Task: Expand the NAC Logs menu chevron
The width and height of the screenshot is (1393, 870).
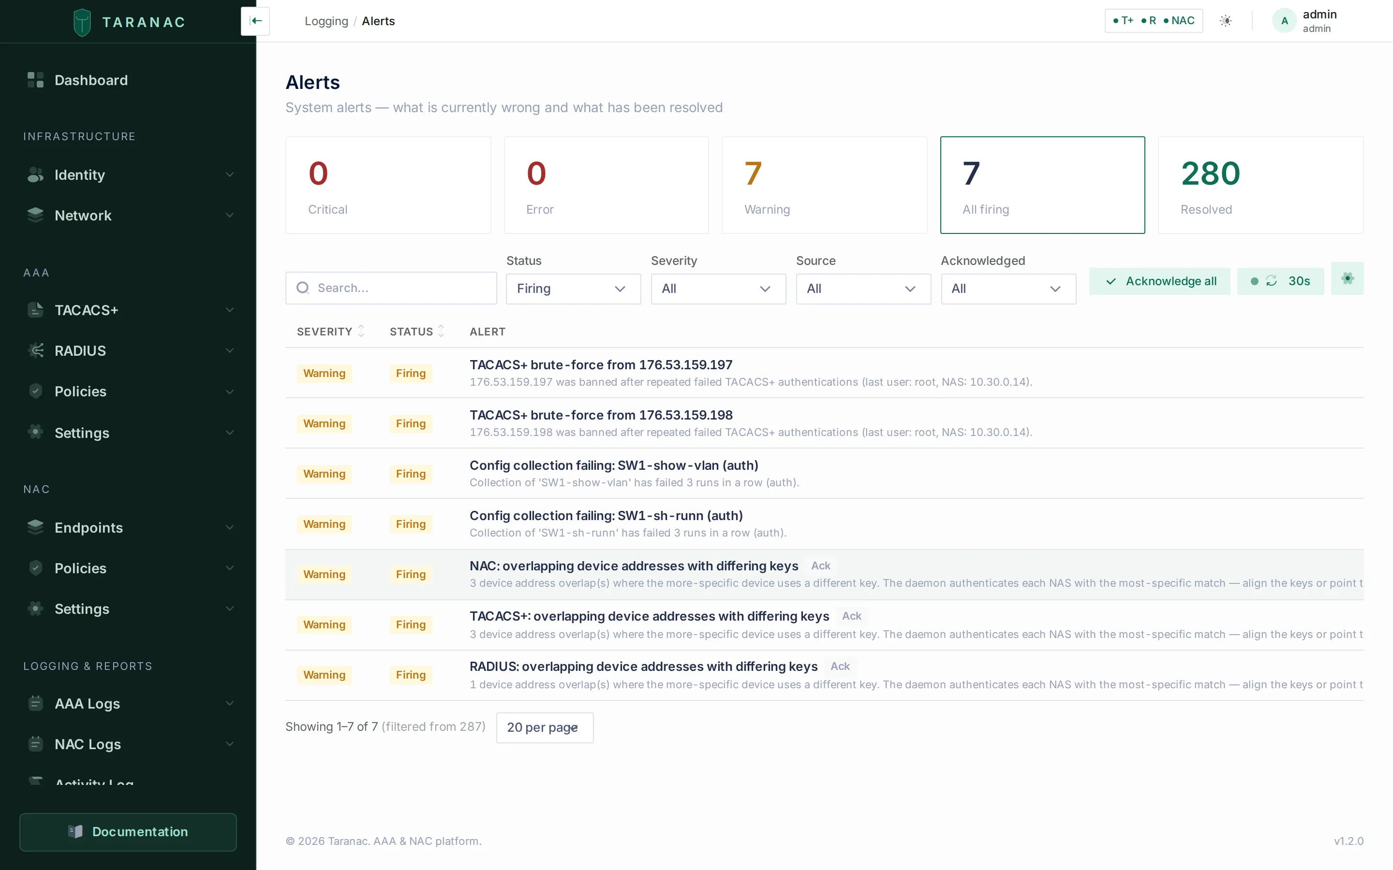Action: [x=230, y=744]
